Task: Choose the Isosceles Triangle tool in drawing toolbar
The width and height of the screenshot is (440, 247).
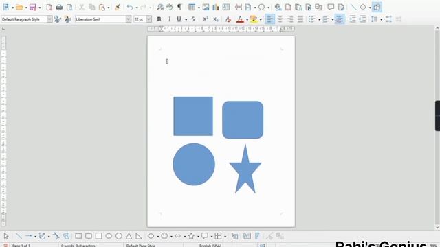Action: coord(129,236)
